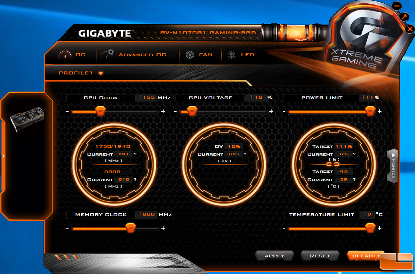Click help mark beside current temperature 39

pyautogui.click(x=354, y=179)
